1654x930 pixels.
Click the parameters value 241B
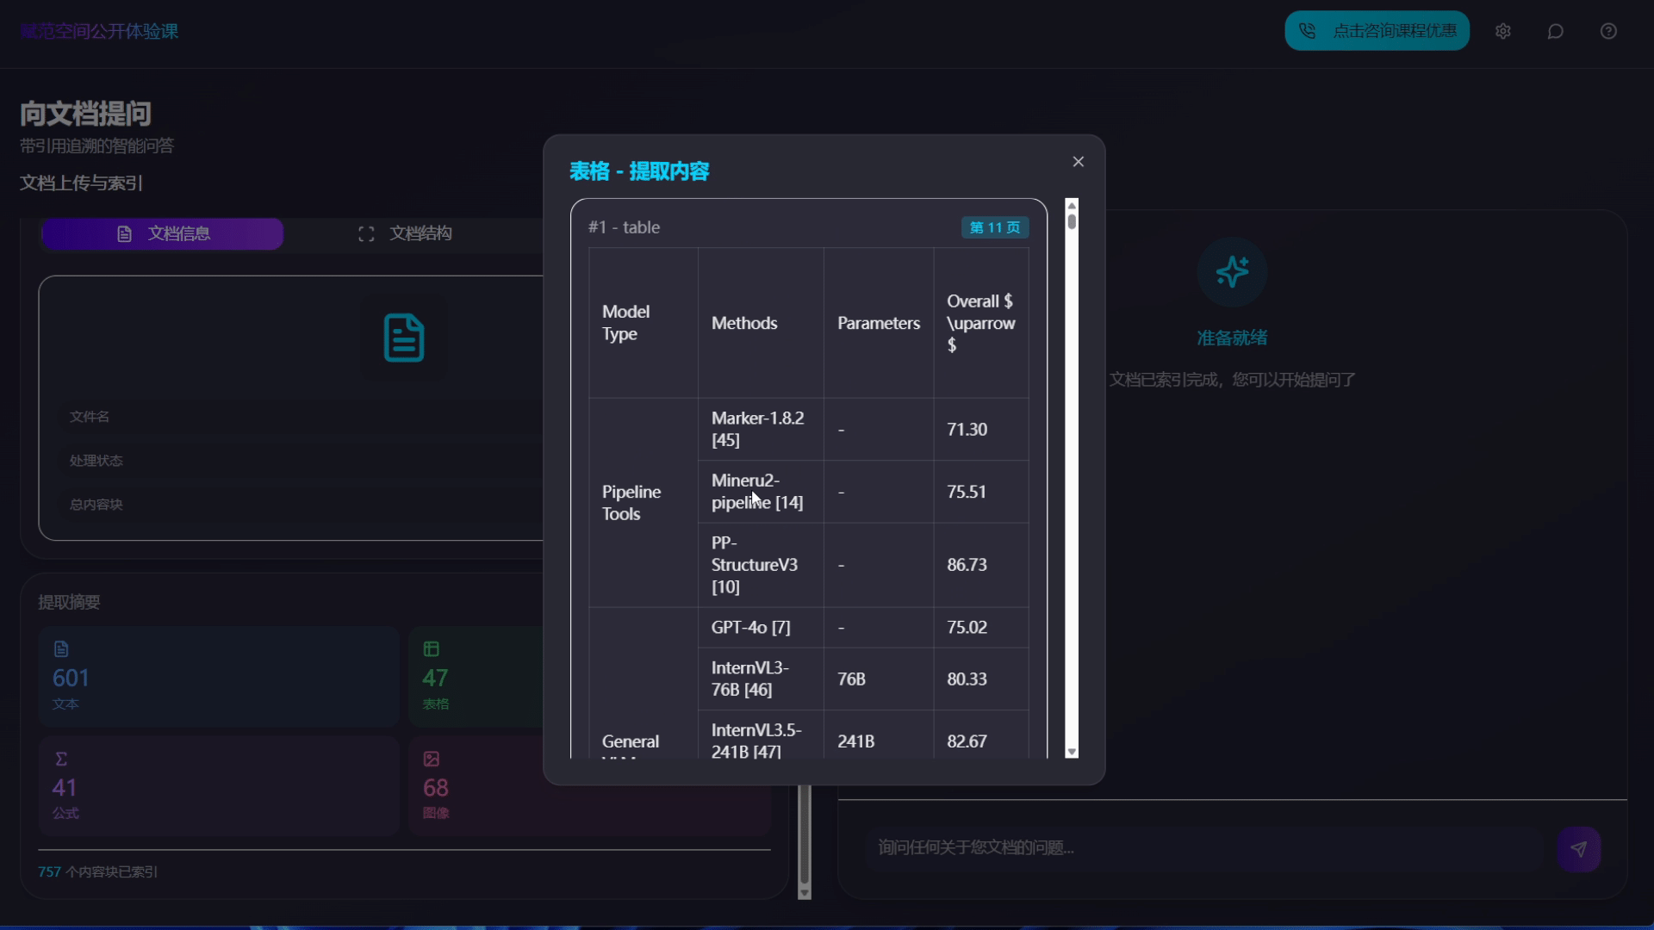(x=855, y=741)
